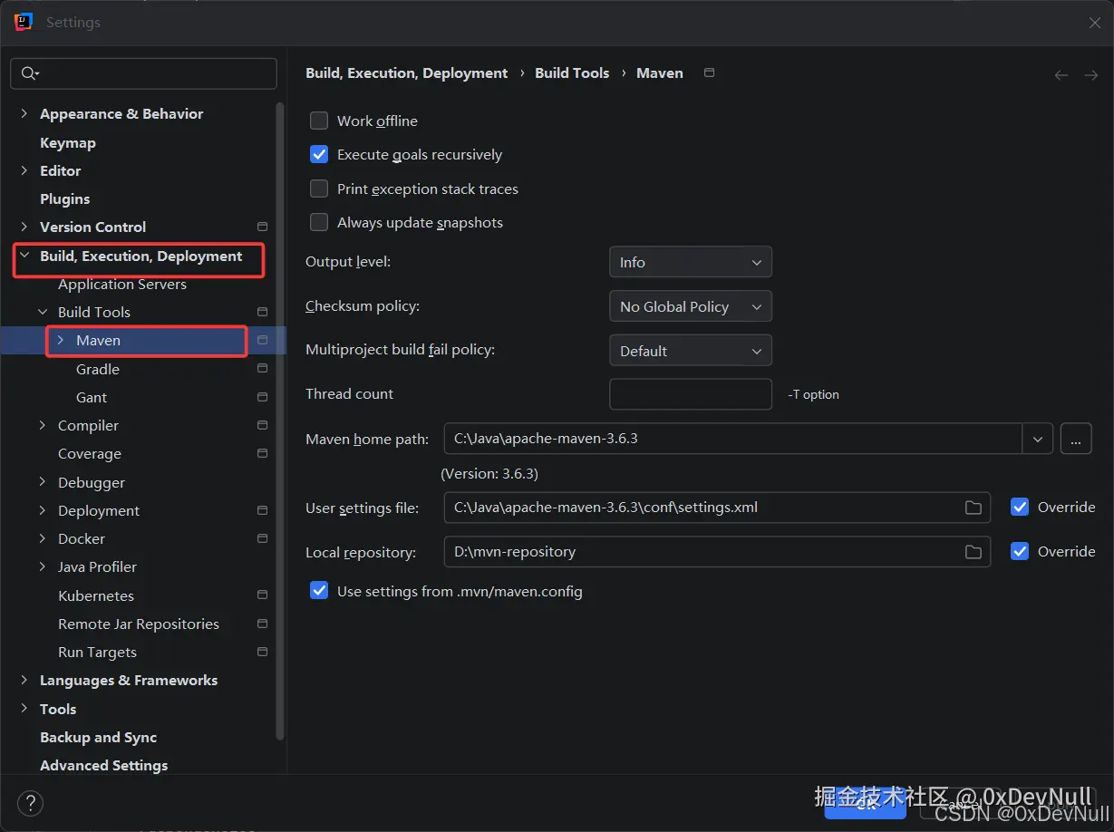Select Keymap in settings tree
1114x832 pixels.
[x=68, y=142]
